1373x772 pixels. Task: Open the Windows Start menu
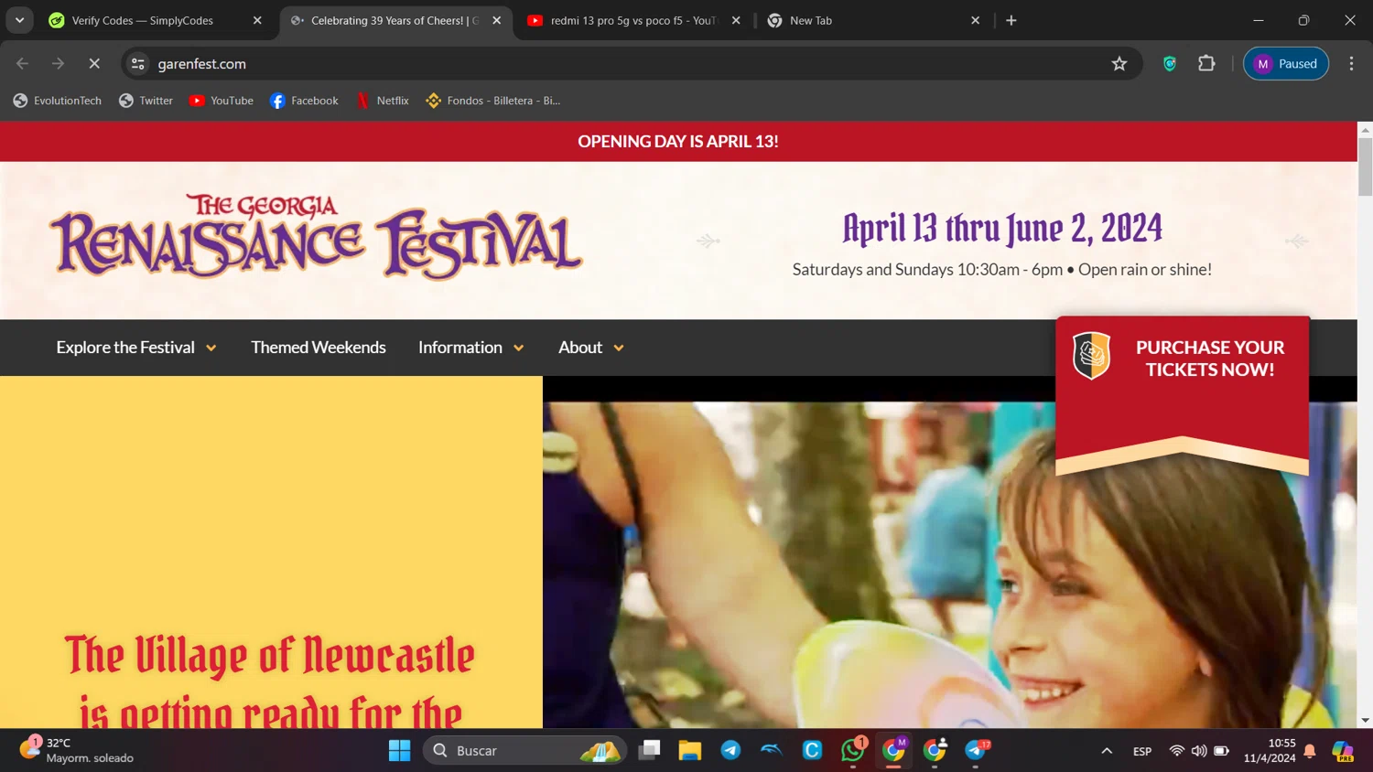pyautogui.click(x=400, y=750)
